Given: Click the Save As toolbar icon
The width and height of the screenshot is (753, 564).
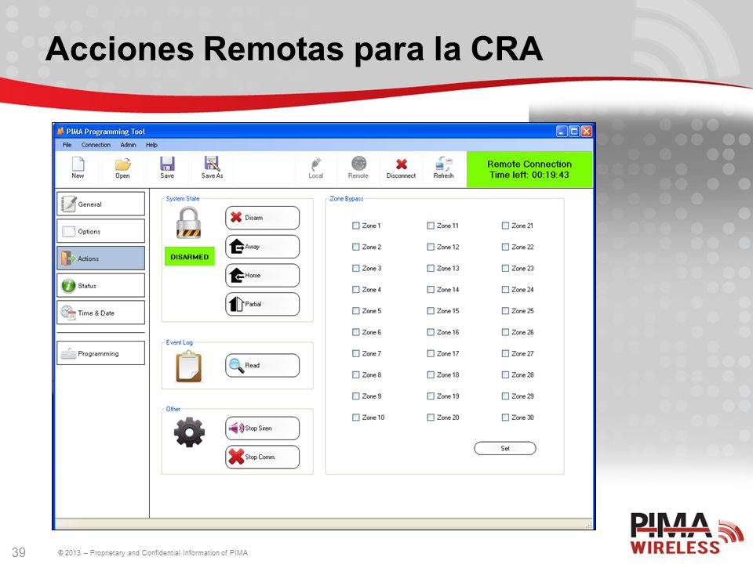Looking at the screenshot, I should point(212,164).
